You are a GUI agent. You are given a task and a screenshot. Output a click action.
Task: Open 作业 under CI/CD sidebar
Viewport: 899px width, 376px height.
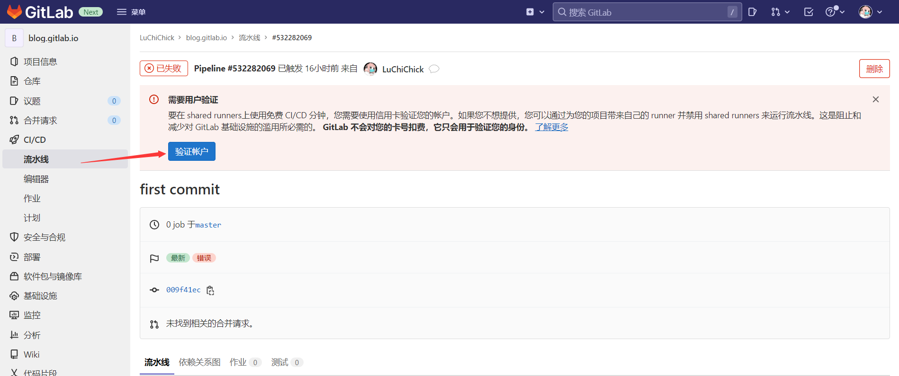(x=65, y=198)
